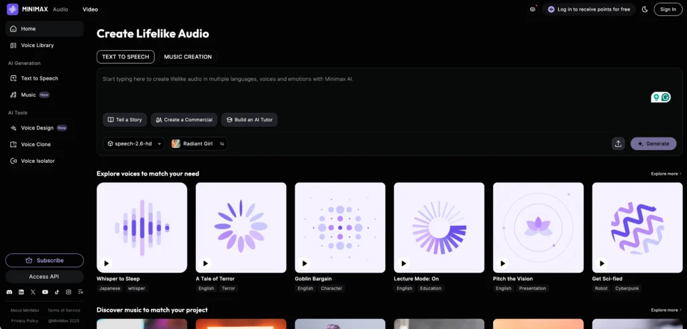This screenshot has width=687, height=329.
Task: Play the Goblin Bargain voice sample
Action: (x=304, y=263)
